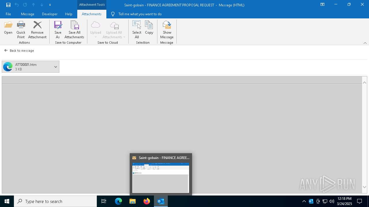369x207 pixels.
Task: Click the network icon in system tray
Action: (x=325, y=201)
